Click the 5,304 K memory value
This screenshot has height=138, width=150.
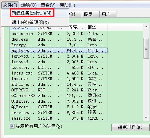(x=75, y=56)
